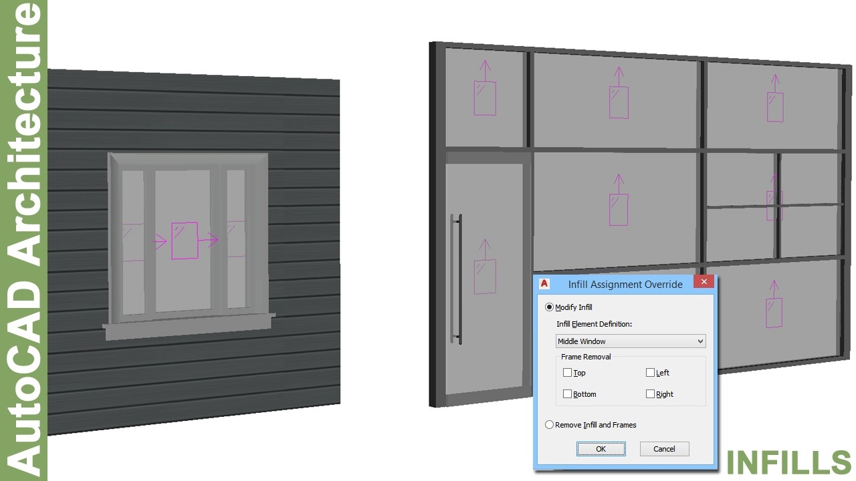Screen dimensions: 856x481
Task: Select the door panel infill marker
Action: click(x=485, y=277)
